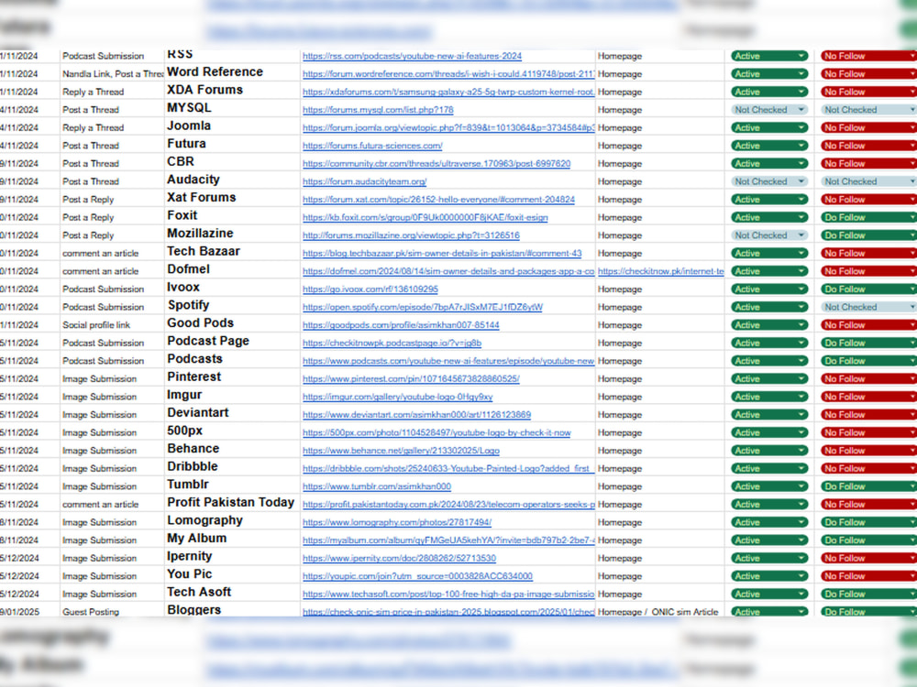Open the Futura sciences forum link
Screen dimensions: 917x687
(372, 146)
